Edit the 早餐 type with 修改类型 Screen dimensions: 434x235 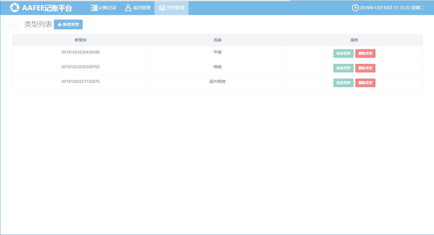[x=343, y=54]
